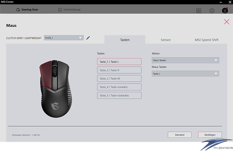Select Taste_5 / Taste rückwärts entry
This screenshot has width=233, height=151.
click(x=119, y=95)
